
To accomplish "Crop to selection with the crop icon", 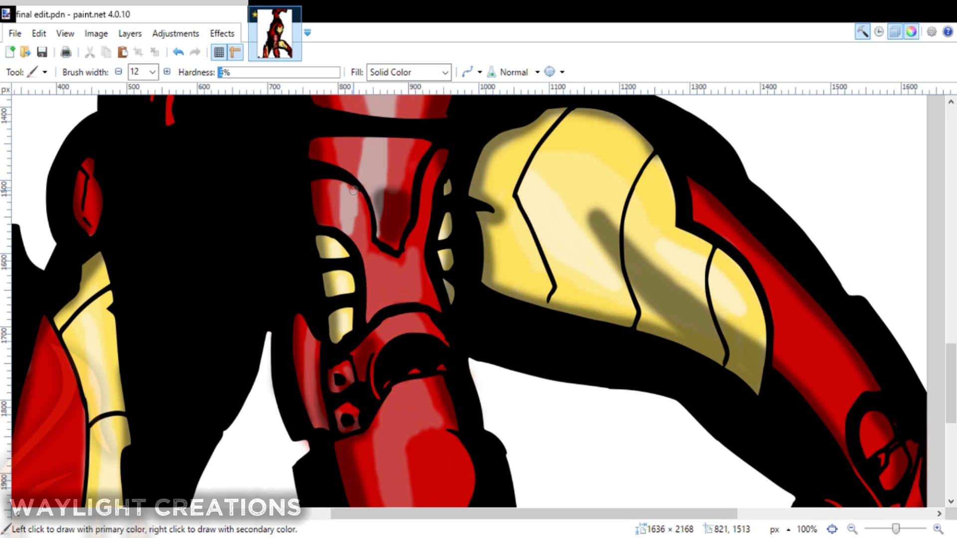I will [139, 52].
